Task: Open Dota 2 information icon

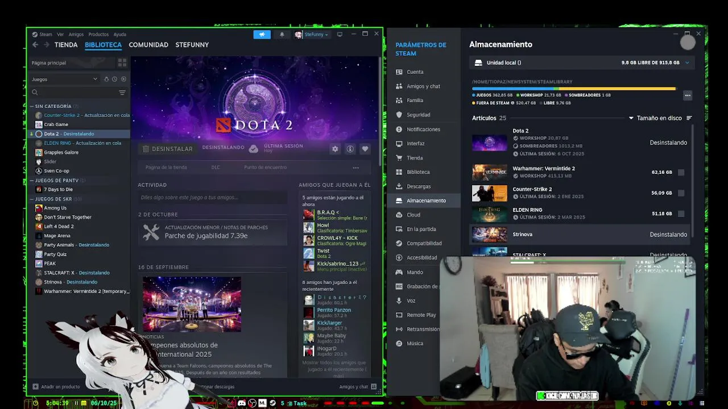Action: 350,149
